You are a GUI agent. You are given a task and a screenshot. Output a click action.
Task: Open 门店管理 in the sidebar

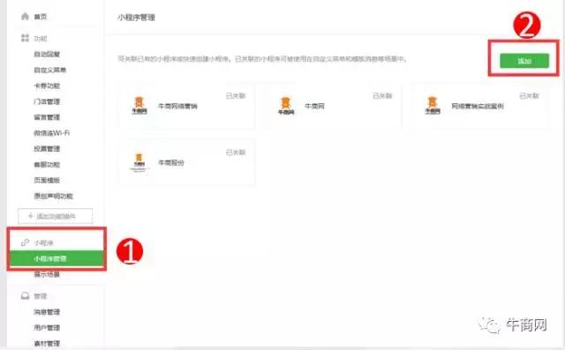tap(47, 101)
